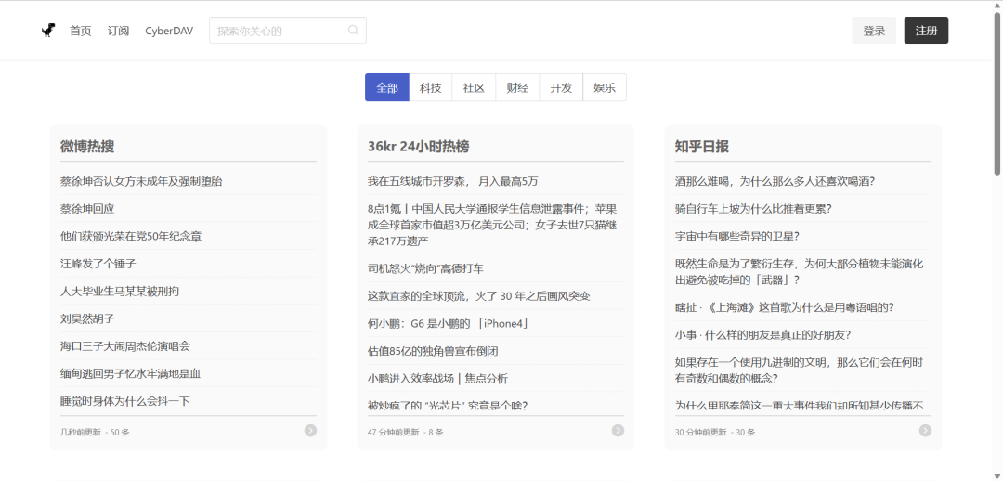Open the 知乎日报 card title
1003x481 pixels.
point(702,147)
